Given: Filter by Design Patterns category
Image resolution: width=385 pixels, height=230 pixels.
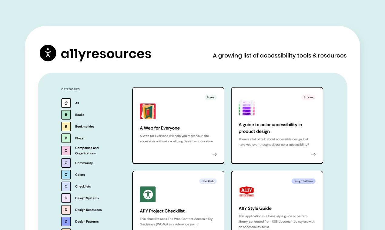Looking at the screenshot, I should pyautogui.click(x=87, y=222).
